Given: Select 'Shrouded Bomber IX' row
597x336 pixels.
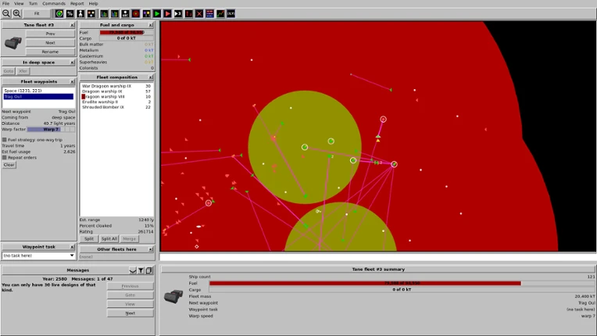Looking at the screenshot, I should click(x=116, y=107).
